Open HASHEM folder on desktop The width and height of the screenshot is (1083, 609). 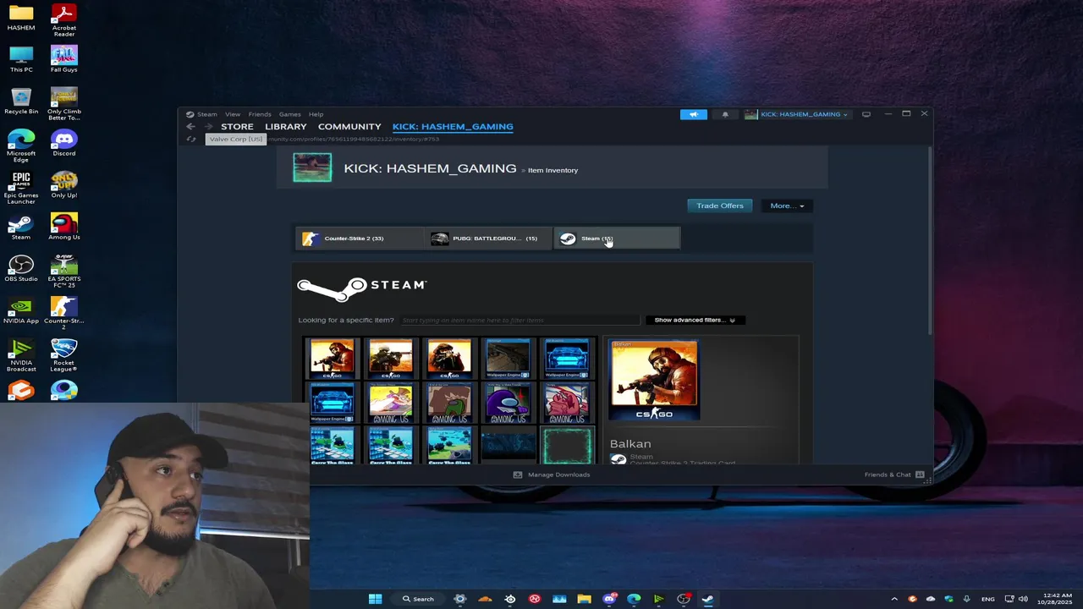click(x=21, y=18)
